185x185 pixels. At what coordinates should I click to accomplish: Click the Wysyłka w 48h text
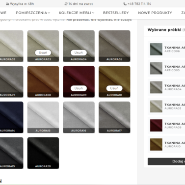click(22, 4)
